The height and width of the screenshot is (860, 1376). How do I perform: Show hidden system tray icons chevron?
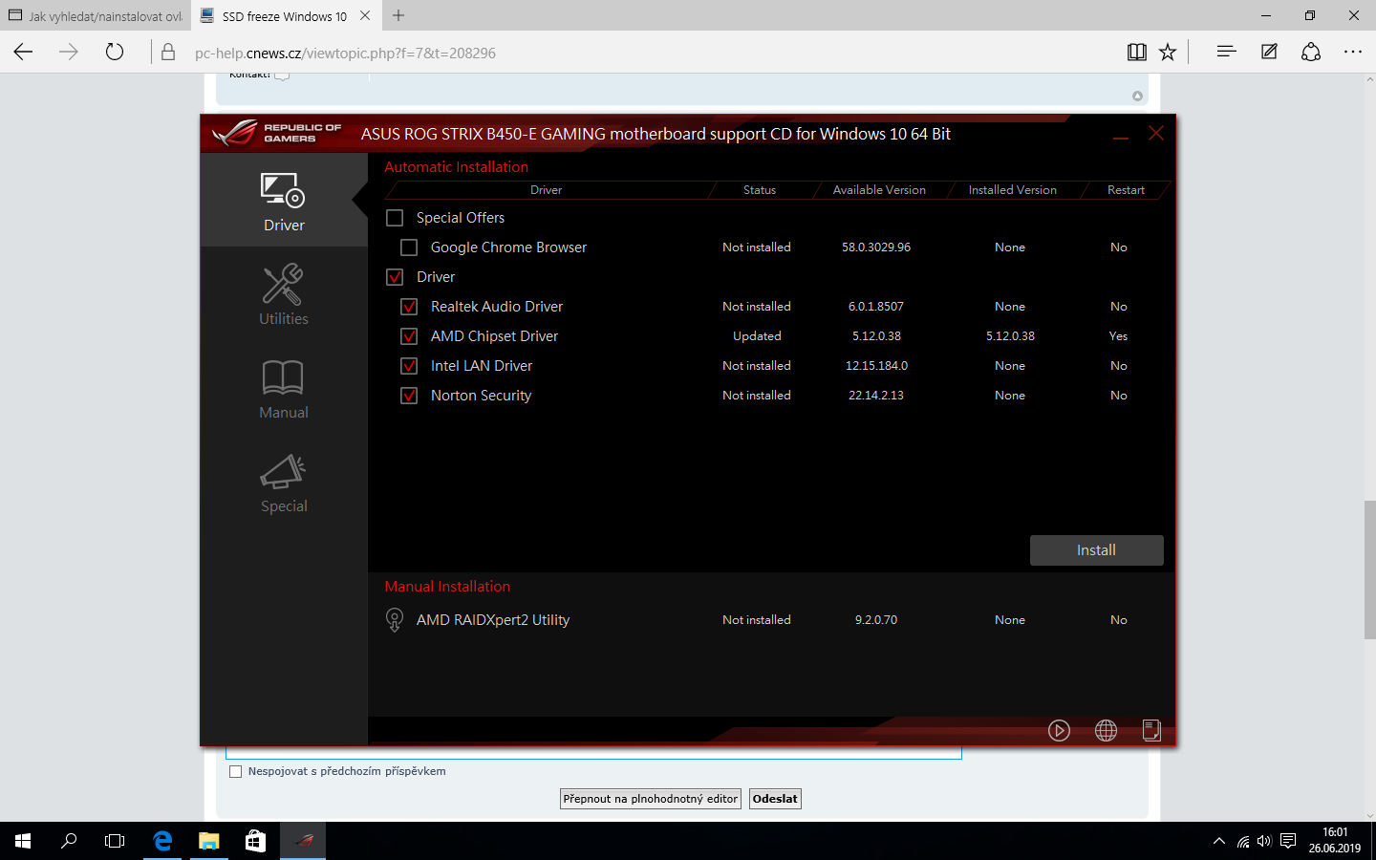click(x=1218, y=842)
